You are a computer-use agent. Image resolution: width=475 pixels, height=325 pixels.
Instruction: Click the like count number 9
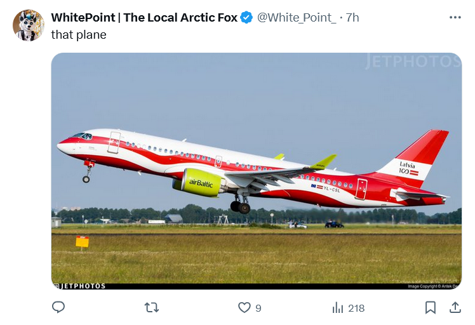point(258,308)
